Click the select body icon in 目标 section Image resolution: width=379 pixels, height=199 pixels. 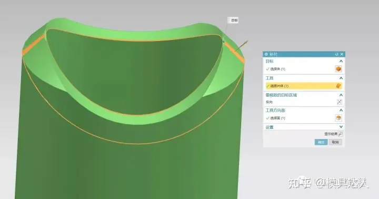pos(338,69)
